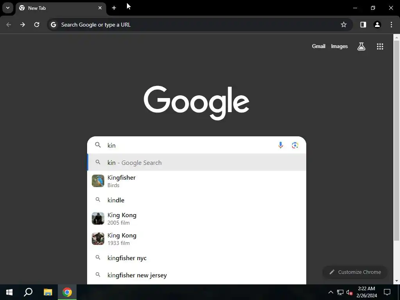This screenshot has height=300, width=400.
Task: Select kingfisher nyc suggestion
Action: pos(197,258)
